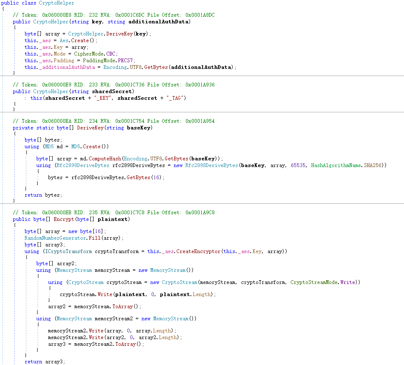Go to the DeriveKey method definition
Image resolution: width=404 pixels, height=365 pixels.
(90, 128)
